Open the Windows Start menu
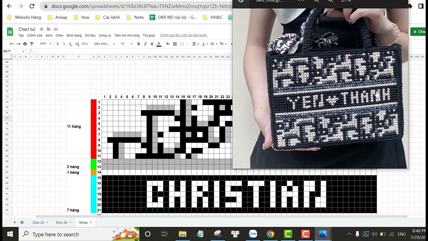 tap(10, 234)
